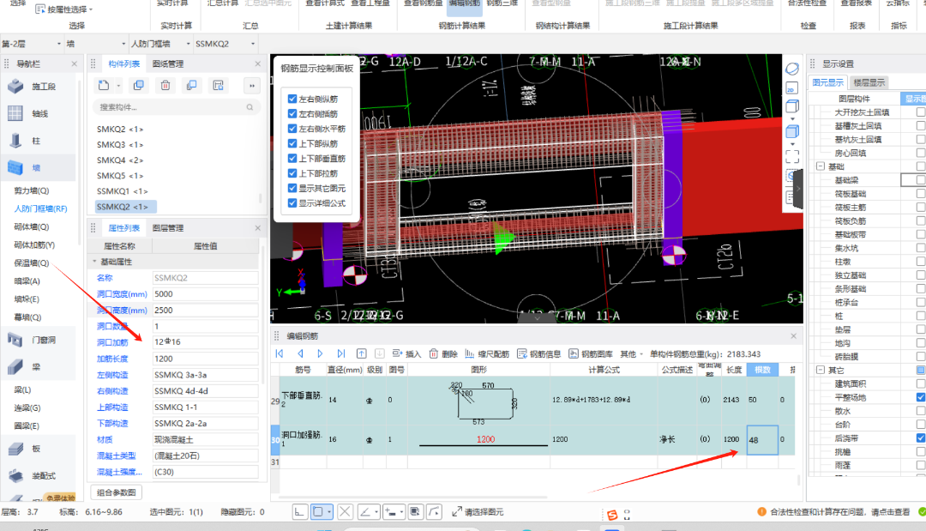The height and width of the screenshot is (531, 926).
Task: Toggle 显示详细公式 checkbox
Action: pos(292,202)
